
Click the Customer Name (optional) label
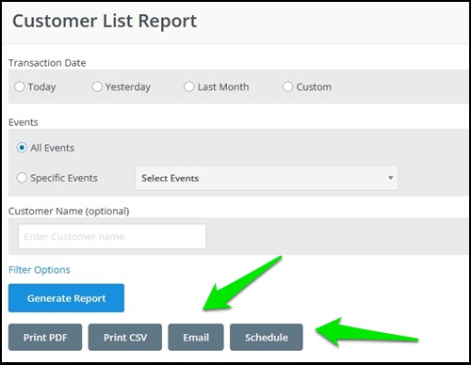[x=69, y=211]
